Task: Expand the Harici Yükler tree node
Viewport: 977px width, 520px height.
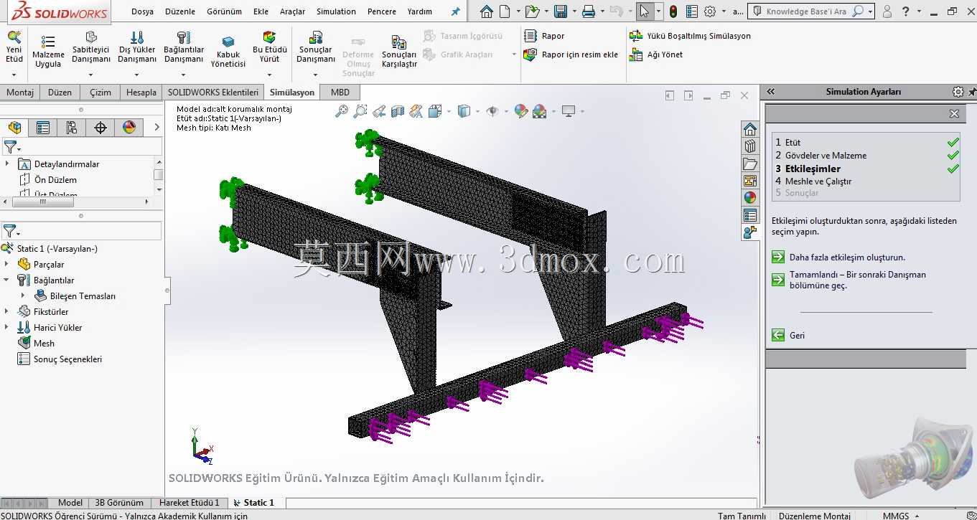Action: (x=6, y=328)
